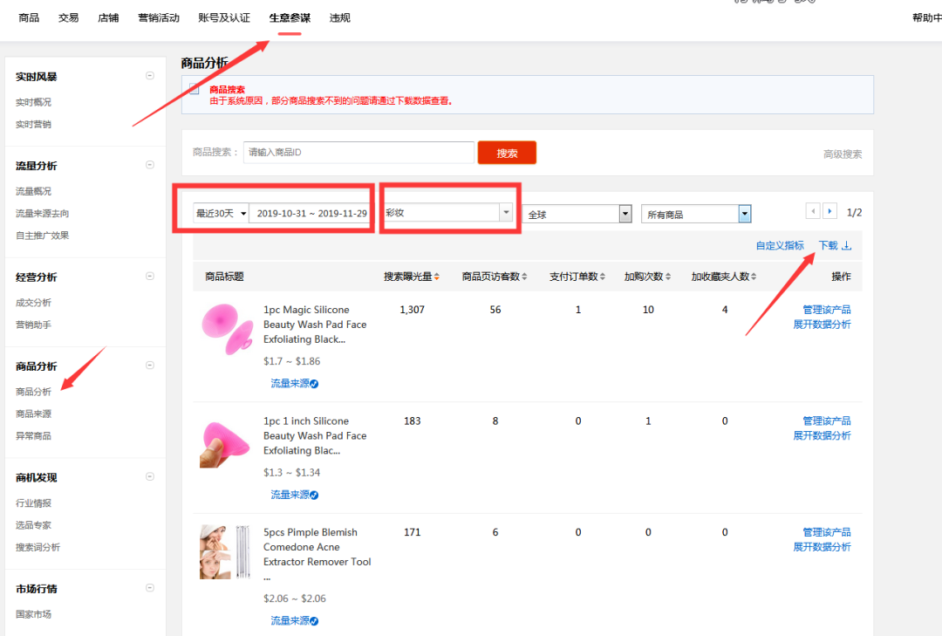Click 管理该产品 for the 1pc Magic Silicone pad
This screenshot has height=636, width=942.
tap(827, 310)
